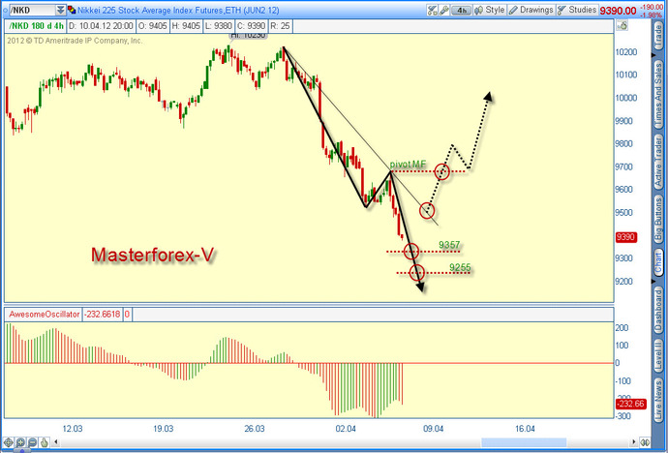This screenshot has width=668, height=453.
Task: Open the Style menu
Action: point(490,11)
